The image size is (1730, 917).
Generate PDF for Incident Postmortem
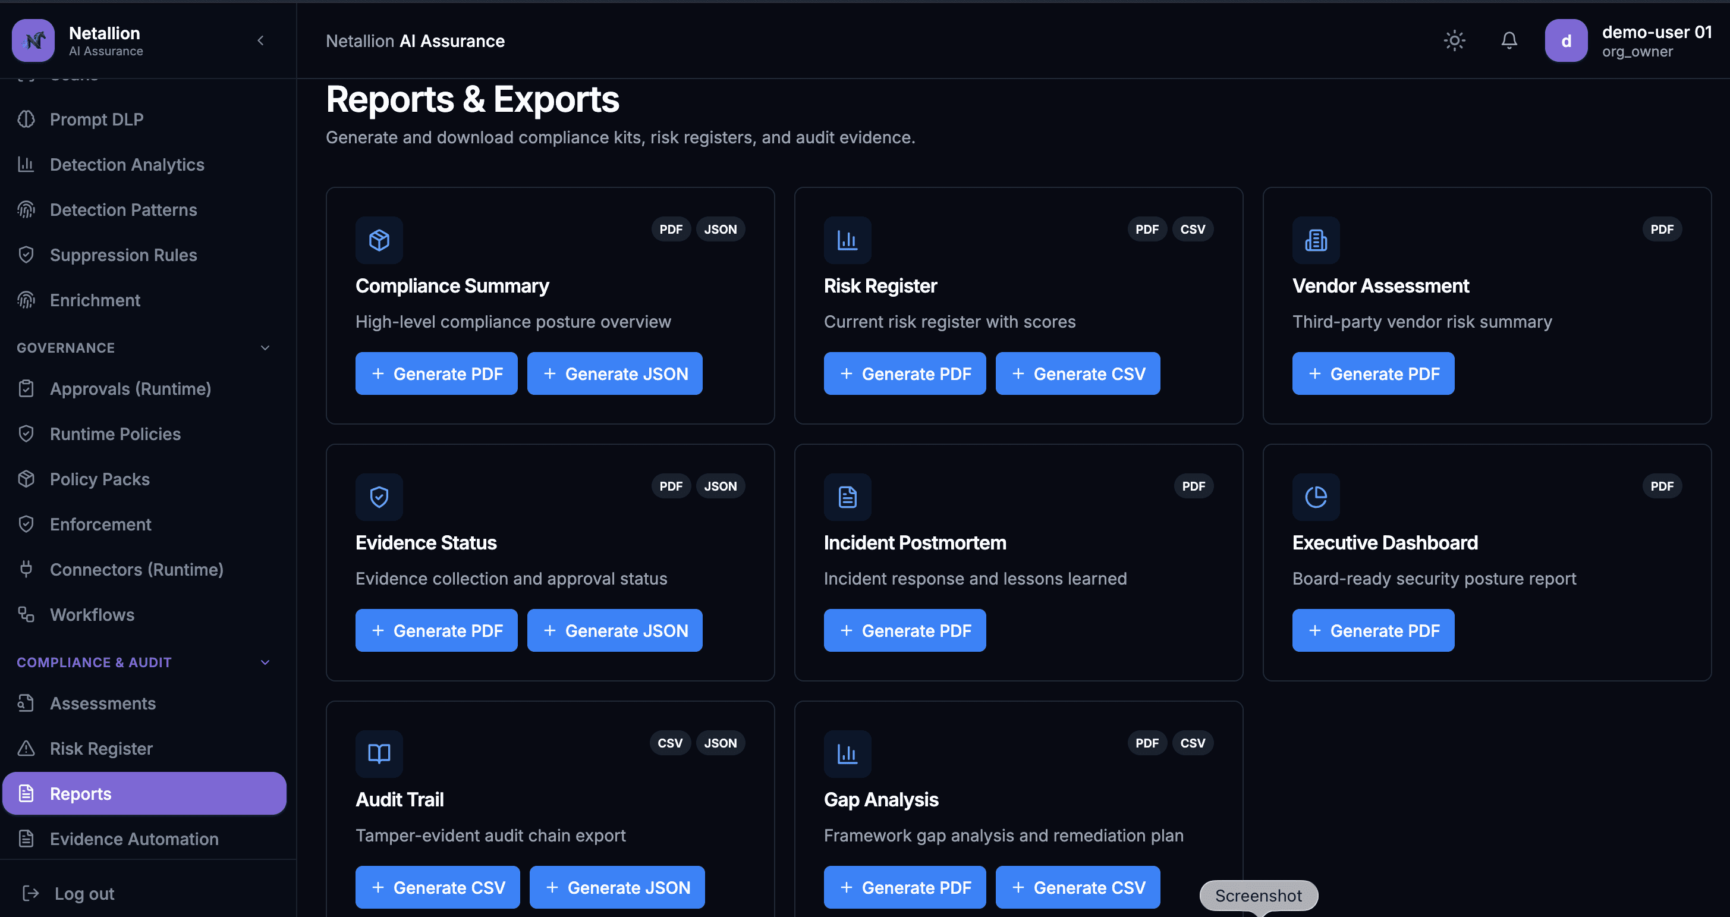click(x=905, y=630)
